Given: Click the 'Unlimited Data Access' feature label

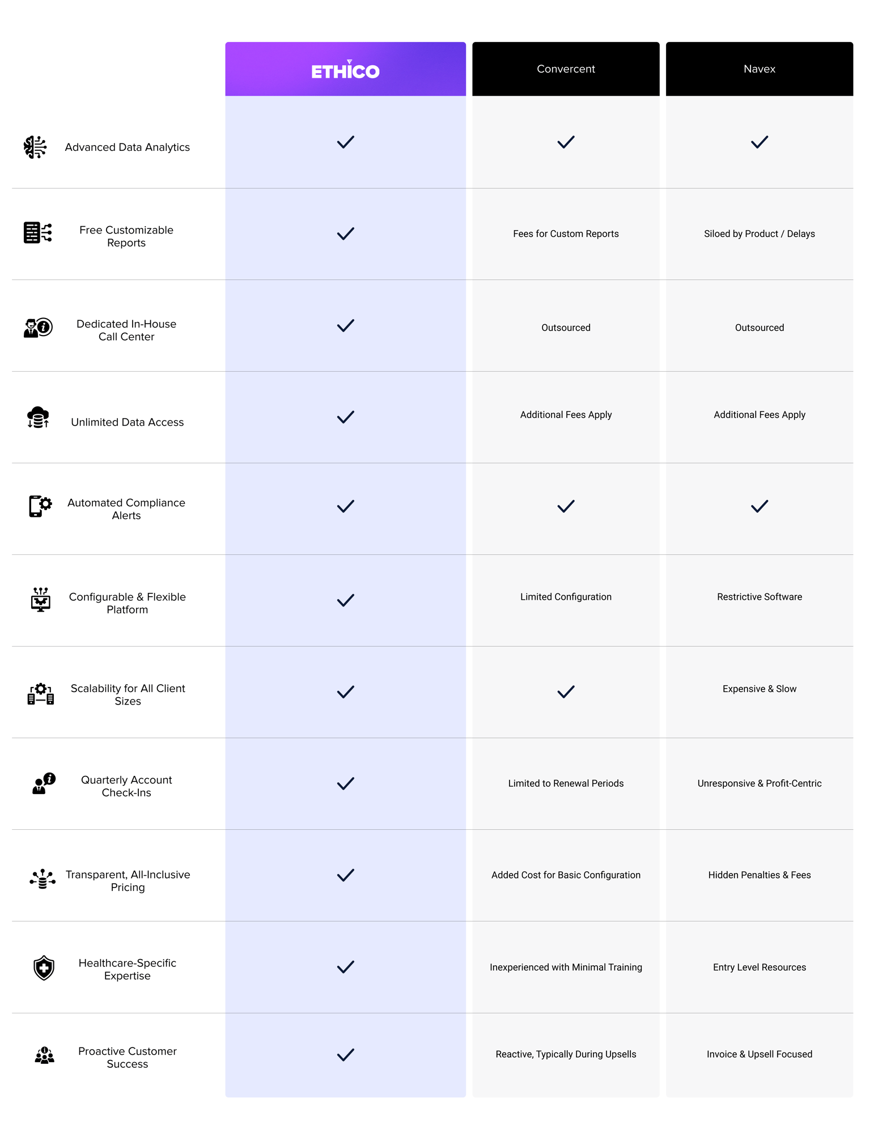Looking at the screenshot, I should 128,422.
